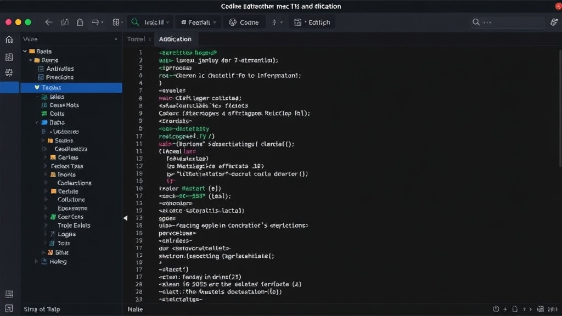Collapse the Sarme folder
Image resolution: width=562 pixels, height=316 pixels.
pos(31,60)
